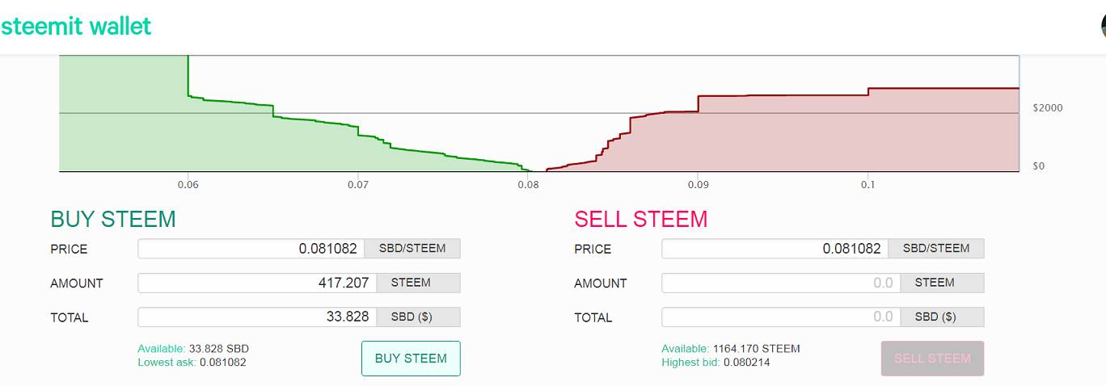
Task: Click the Lowest ask 0.081082 value
Action: [223, 363]
